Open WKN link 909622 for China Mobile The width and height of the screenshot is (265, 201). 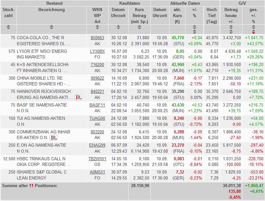pos(97,78)
